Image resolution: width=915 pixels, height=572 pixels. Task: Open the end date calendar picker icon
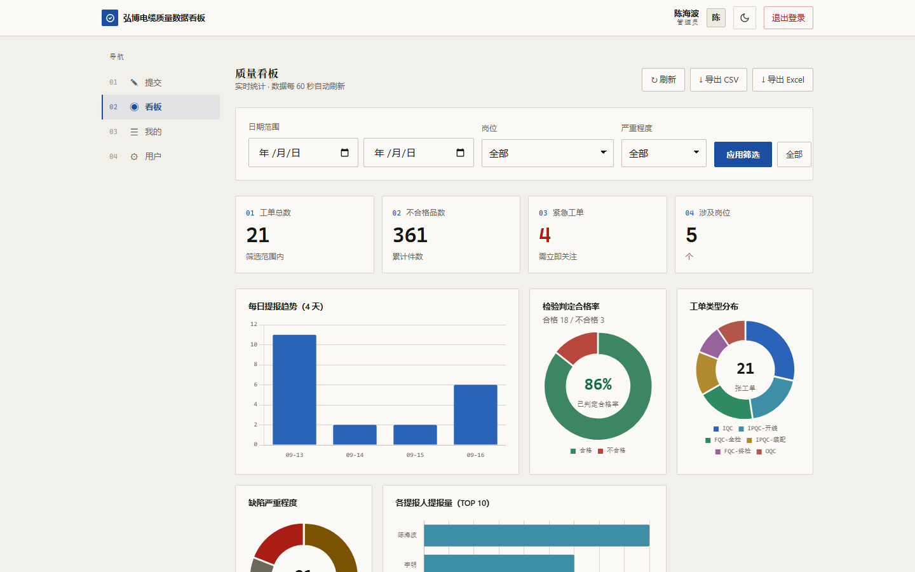click(461, 153)
